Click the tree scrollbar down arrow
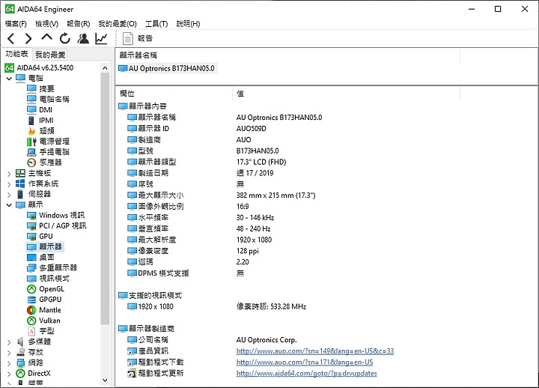The height and width of the screenshot is (388, 539). click(106, 380)
